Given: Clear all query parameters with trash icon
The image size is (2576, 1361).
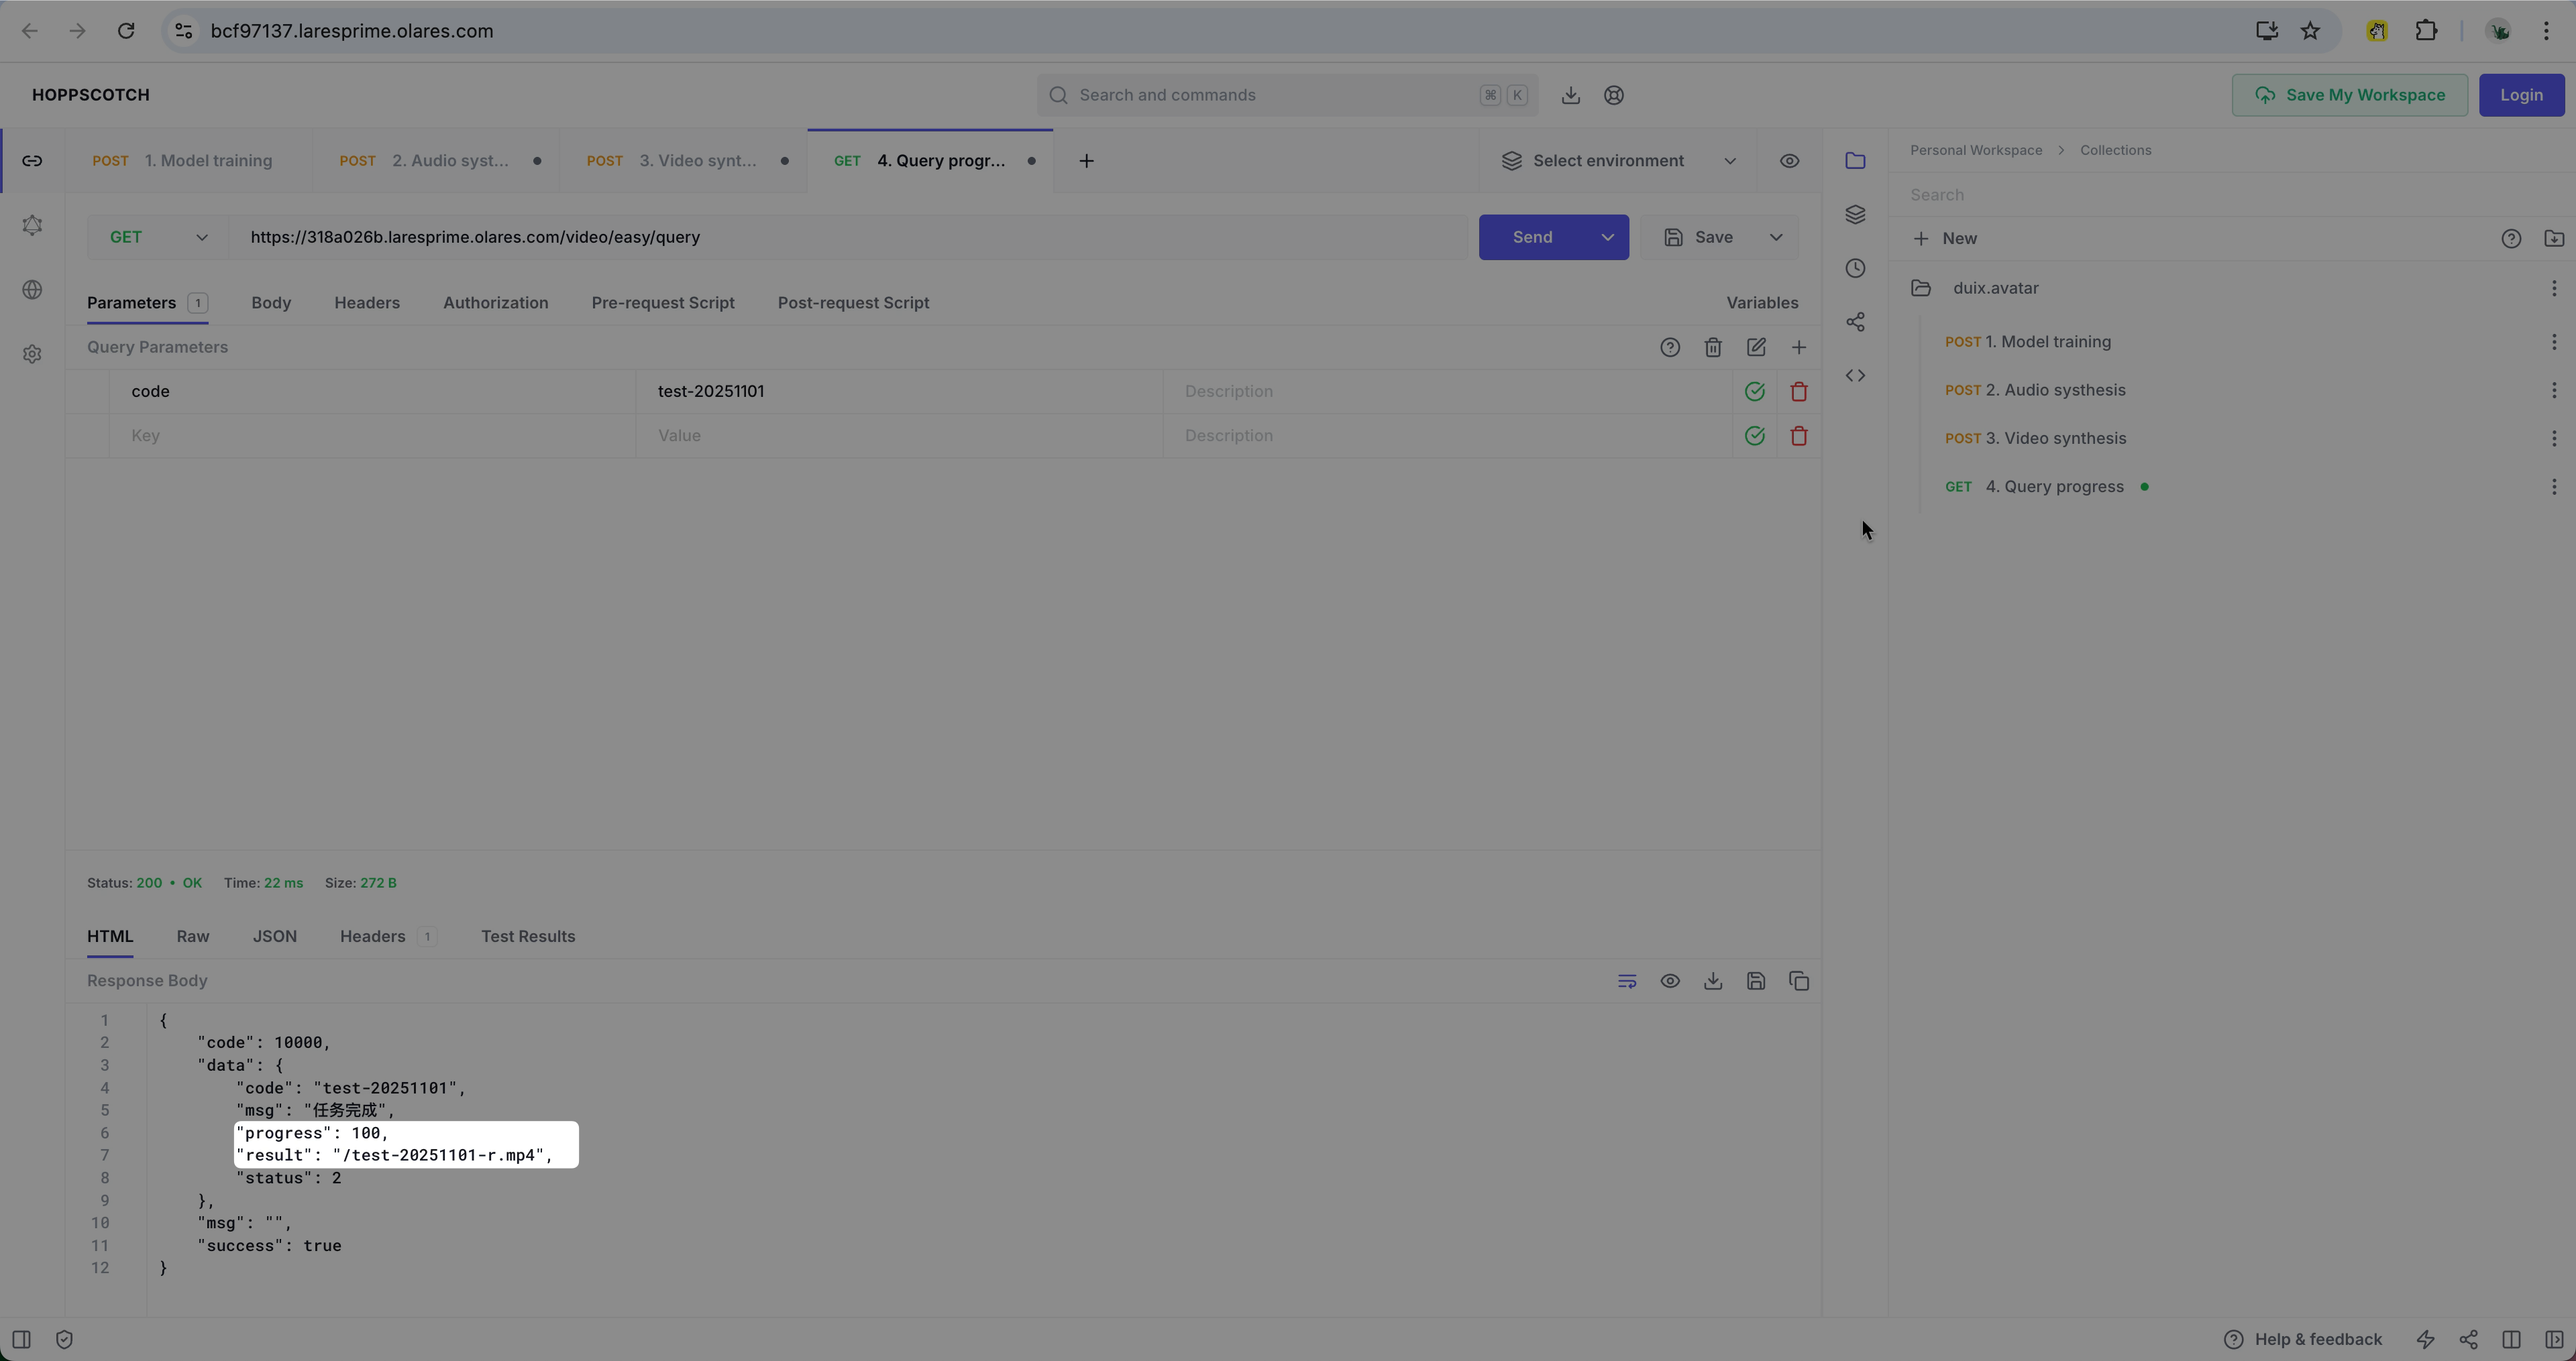Looking at the screenshot, I should 1713,348.
